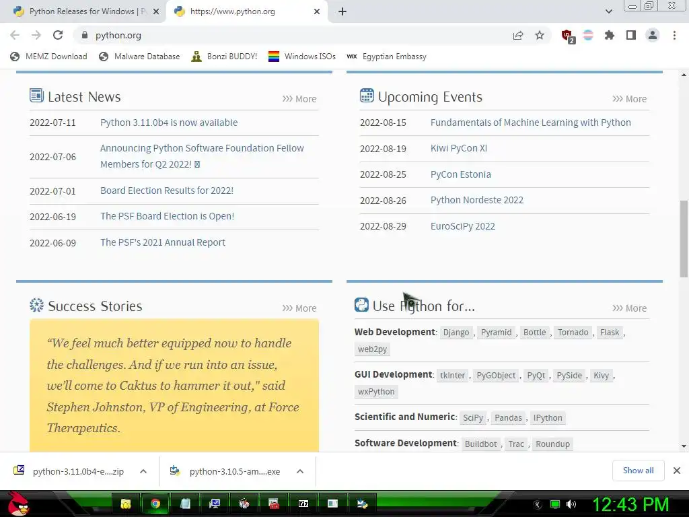Toggle the browser side panel
The width and height of the screenshot is (689, 517).
631,35
